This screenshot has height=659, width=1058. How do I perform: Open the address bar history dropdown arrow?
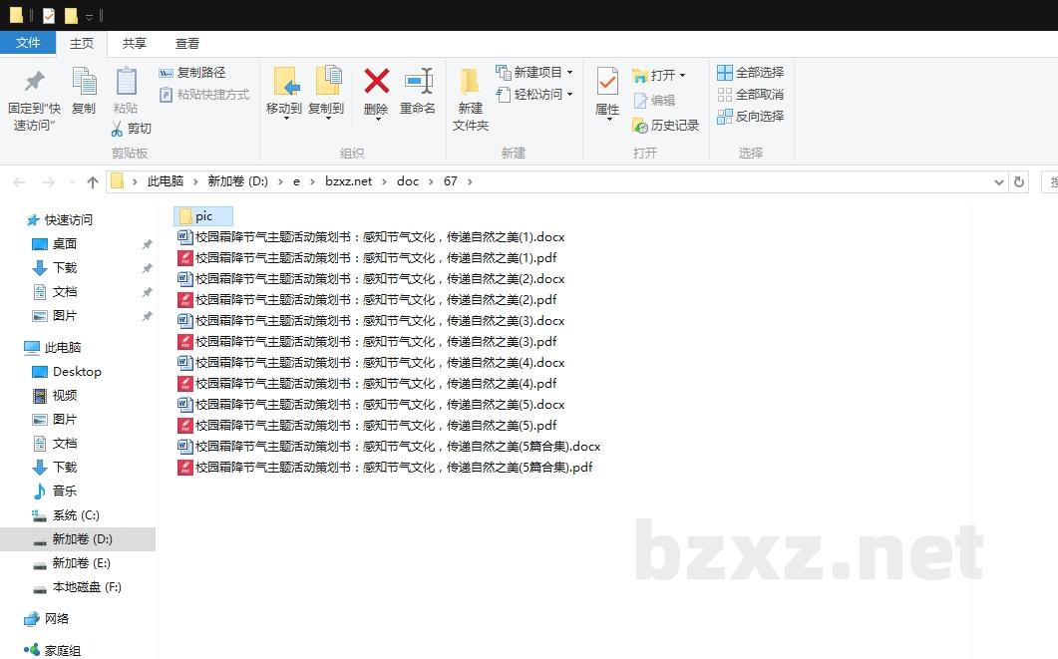(x=999, y=182)
